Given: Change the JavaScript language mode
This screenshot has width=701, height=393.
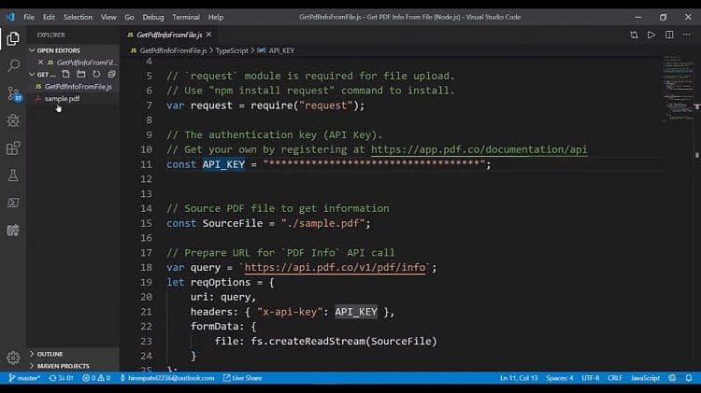Looking at the screenshot, I should coord(645,378).
